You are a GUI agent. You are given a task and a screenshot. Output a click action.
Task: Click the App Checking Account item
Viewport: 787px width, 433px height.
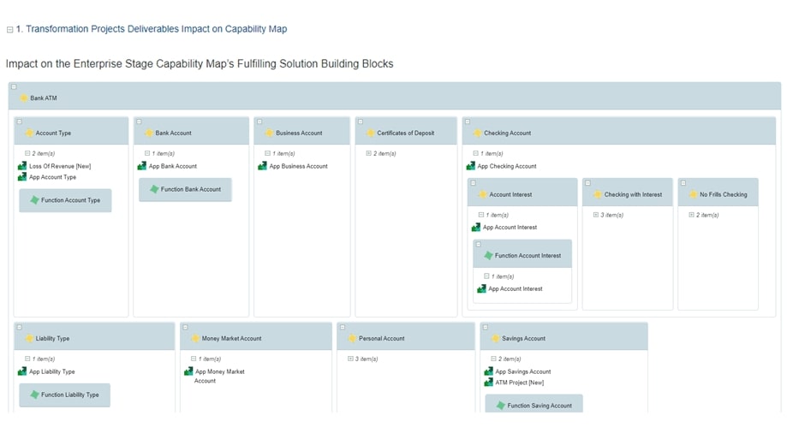click(506, 166)
